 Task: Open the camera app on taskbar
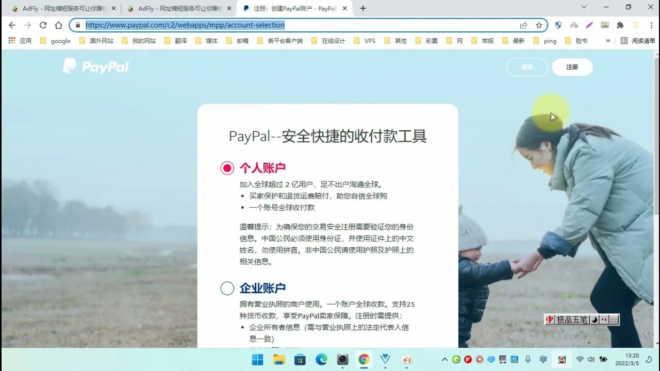[342, 359]
